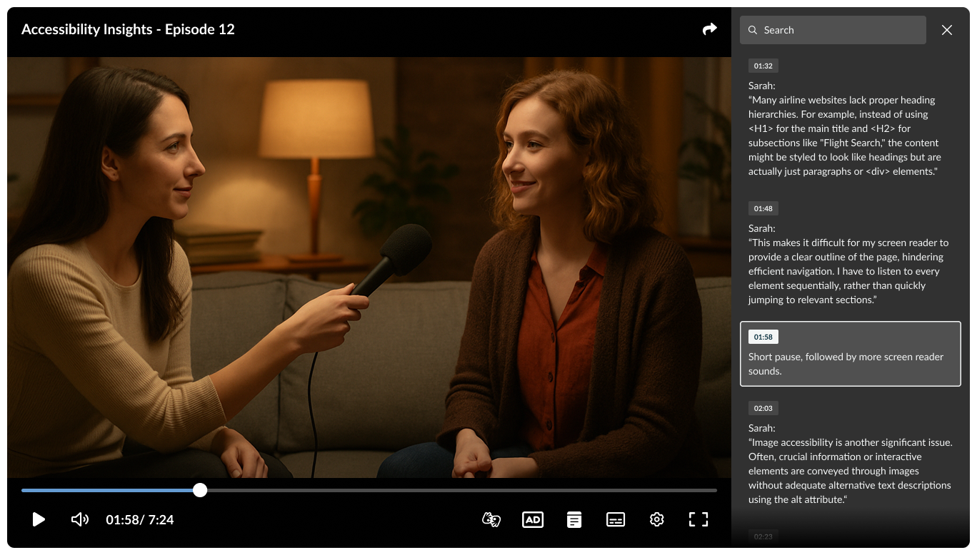Mute the video volume
Screen dimensions: 977x555
tap(80, 519)
